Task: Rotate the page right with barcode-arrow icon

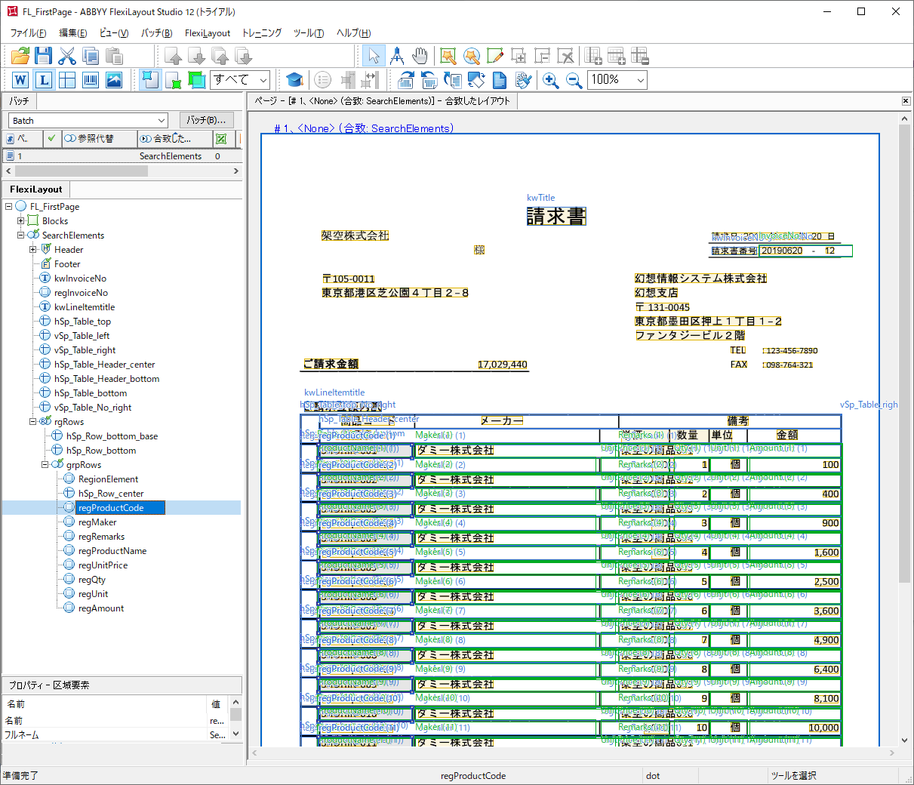Action: tap(406, 80)
